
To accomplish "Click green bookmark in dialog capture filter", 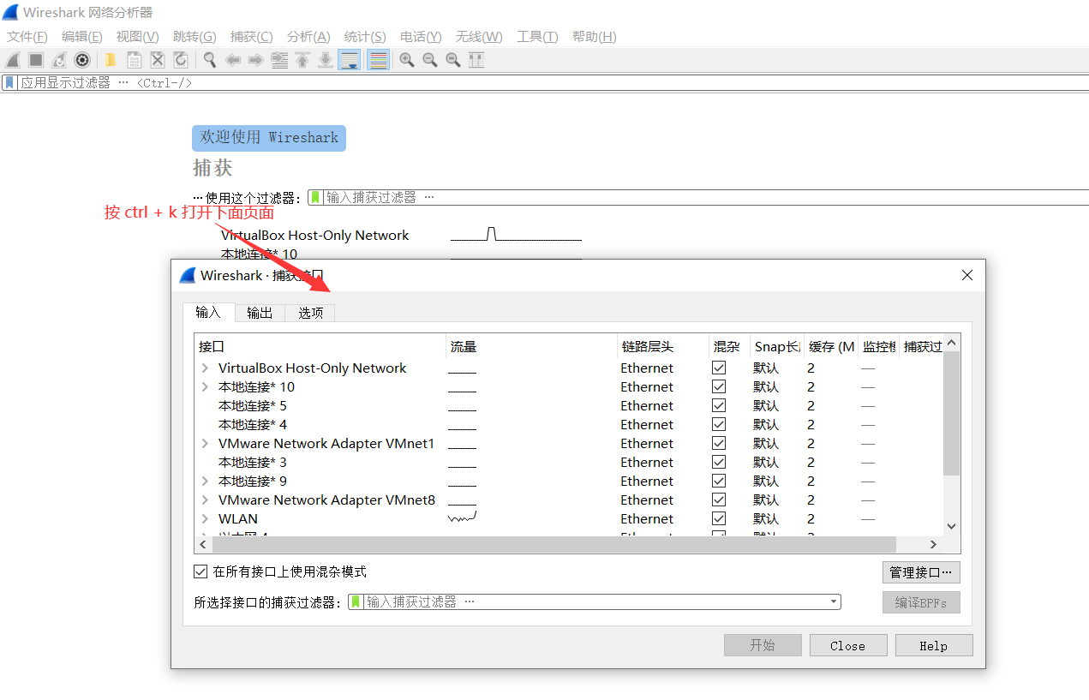I will pos(356,602).
